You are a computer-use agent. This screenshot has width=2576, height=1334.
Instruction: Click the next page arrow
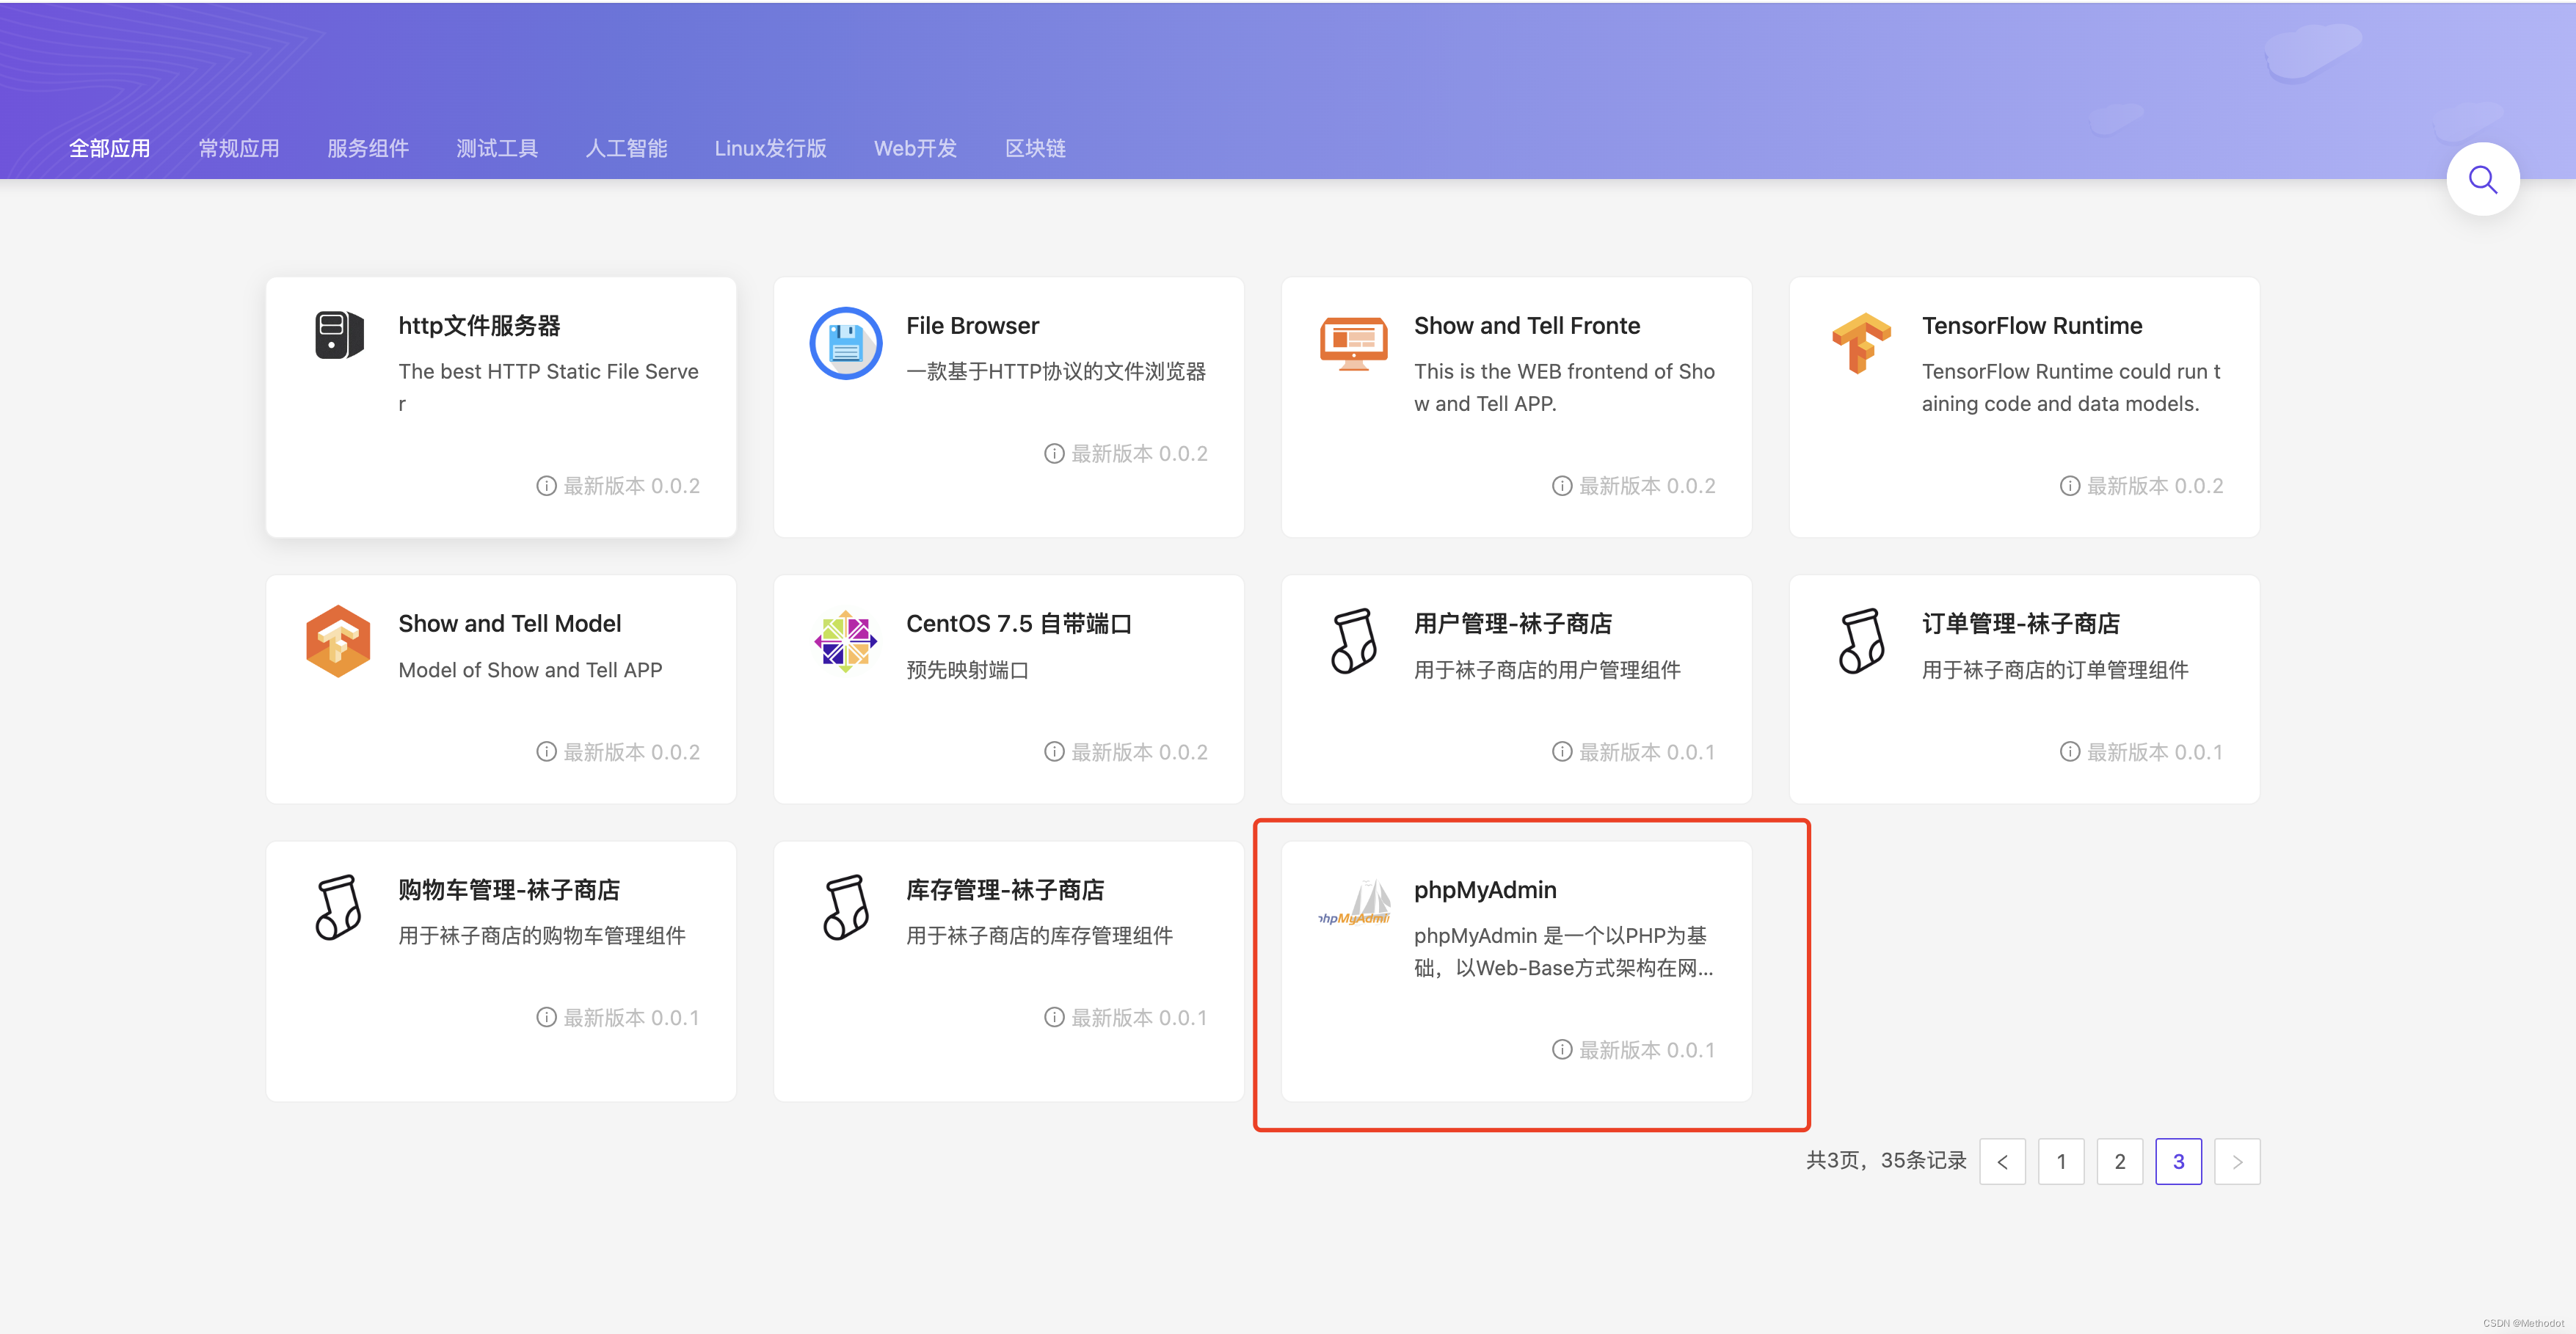point(2237,1161)
